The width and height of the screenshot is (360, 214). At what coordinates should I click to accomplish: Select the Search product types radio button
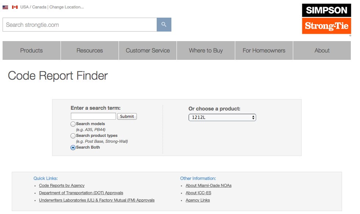click(73, 136)
